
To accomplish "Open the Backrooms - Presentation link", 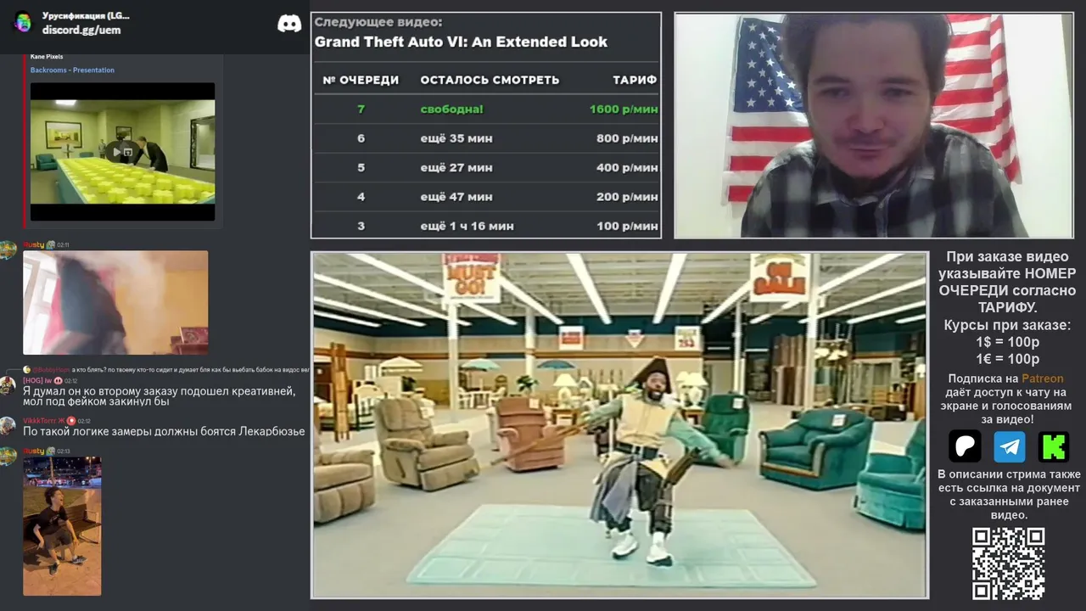I will point(72,70).
